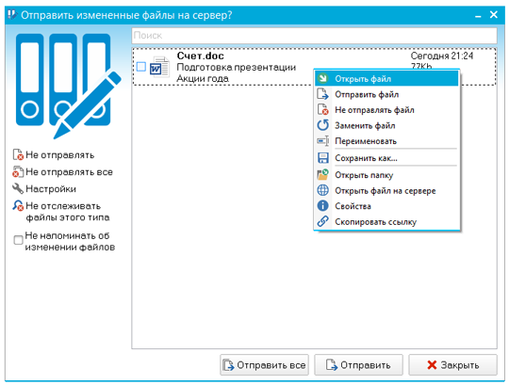Click into the 'Поиск' search field
The image size is (509, 385).
(x=314, y=36)
